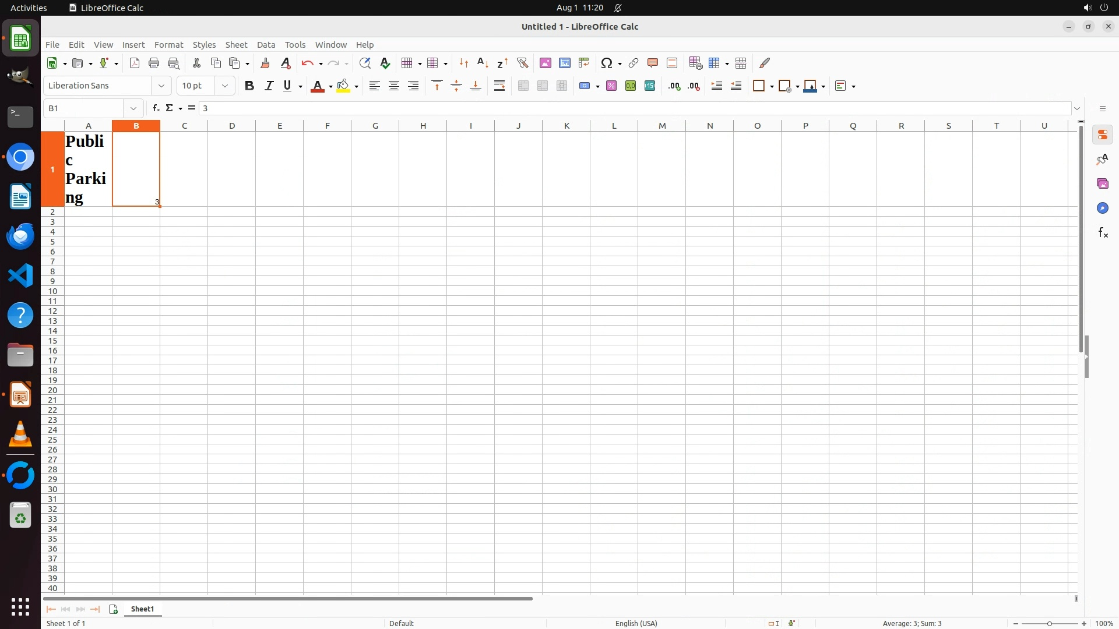Viewport: 1119px width, 629px height.
Task: Open the Sheet menu
Action: coord(236,45)
